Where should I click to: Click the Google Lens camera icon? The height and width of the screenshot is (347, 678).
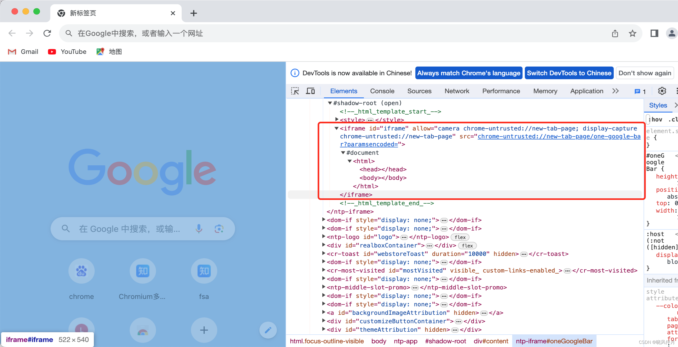(219, 229)
